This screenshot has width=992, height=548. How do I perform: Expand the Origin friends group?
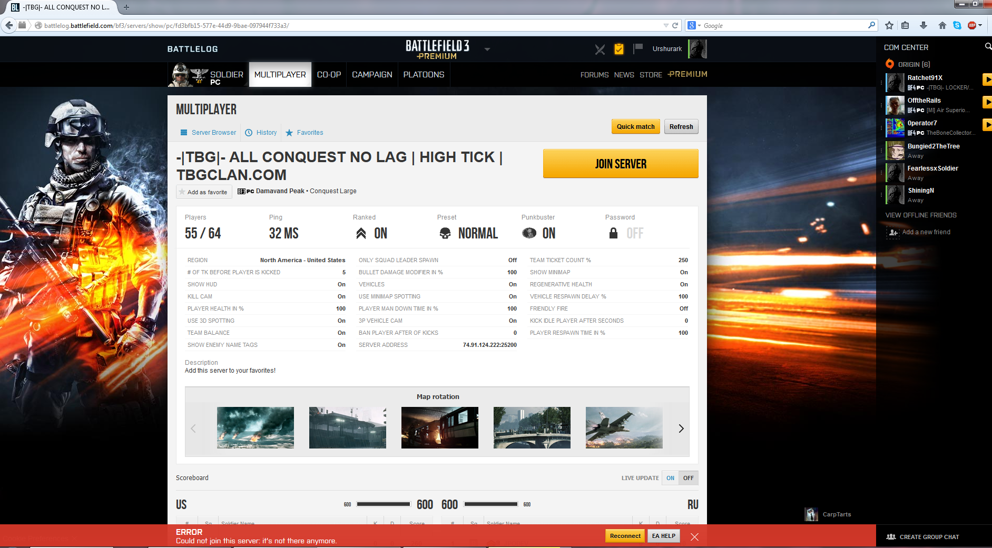(914, 64)
